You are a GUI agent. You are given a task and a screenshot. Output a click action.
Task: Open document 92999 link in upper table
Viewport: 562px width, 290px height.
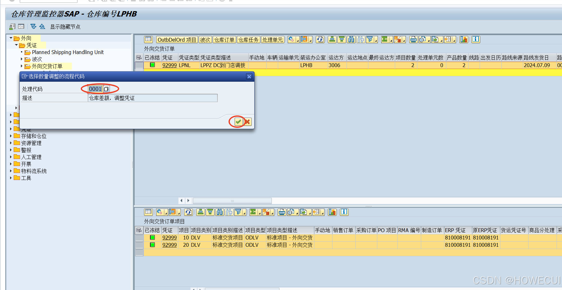tap(169, 65)
